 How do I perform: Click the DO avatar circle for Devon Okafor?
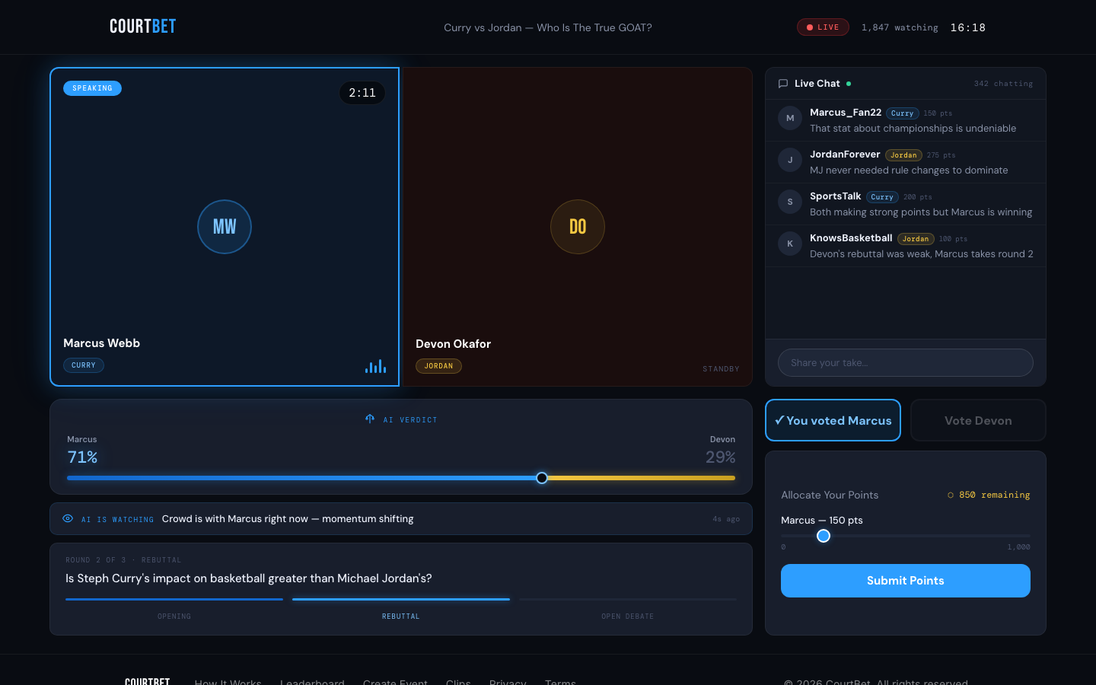click(x=578, y=227)
